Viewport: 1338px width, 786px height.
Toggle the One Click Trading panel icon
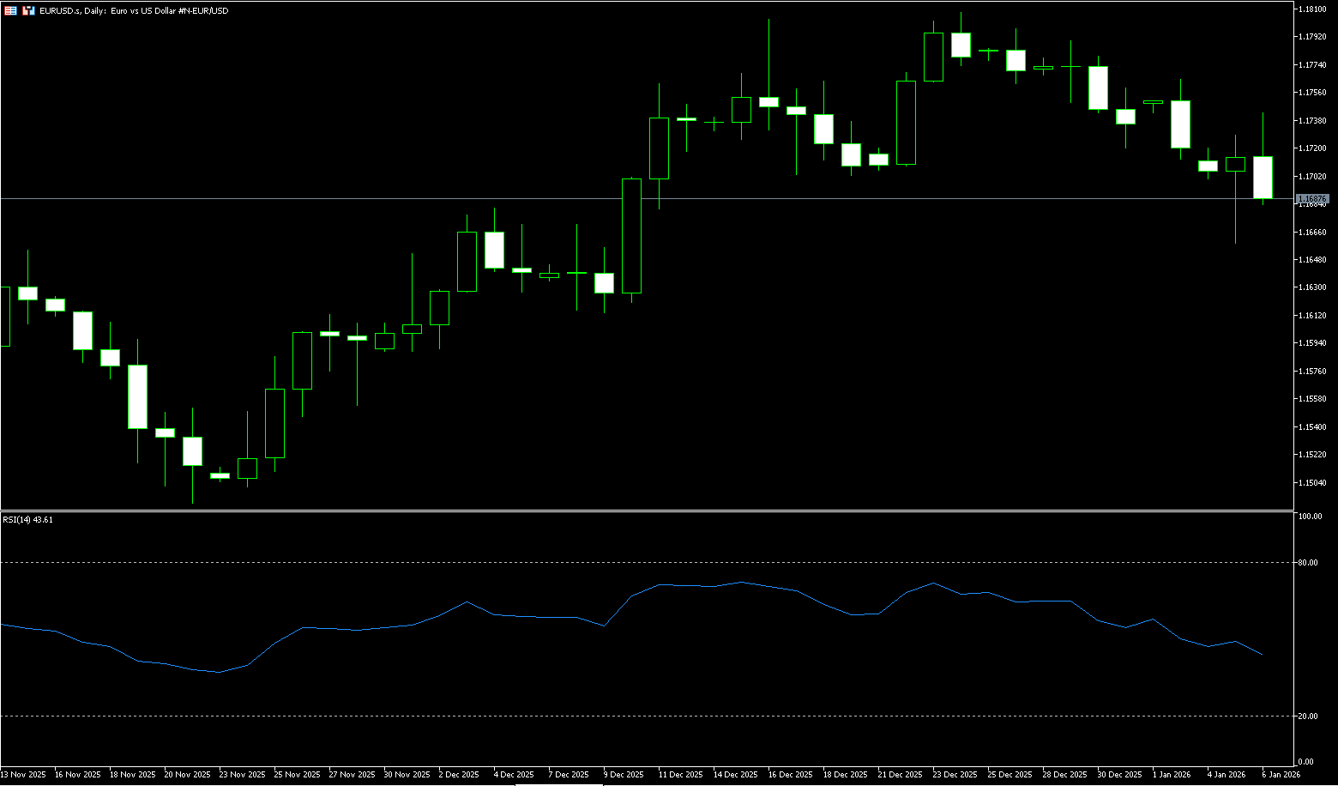coord(11,11)
